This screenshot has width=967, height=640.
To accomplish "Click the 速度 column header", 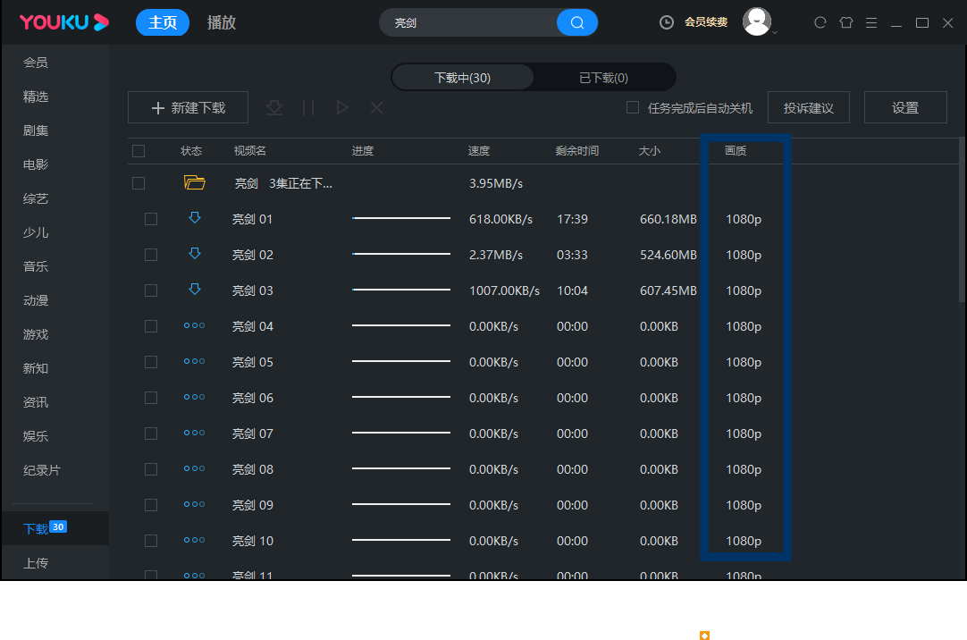I will point(478,151).
